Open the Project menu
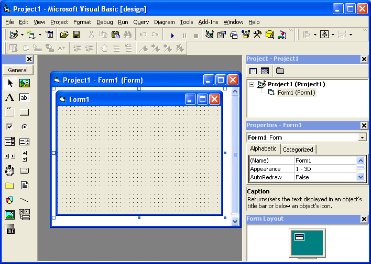This screenshot has width=371, height=264. 59,22
